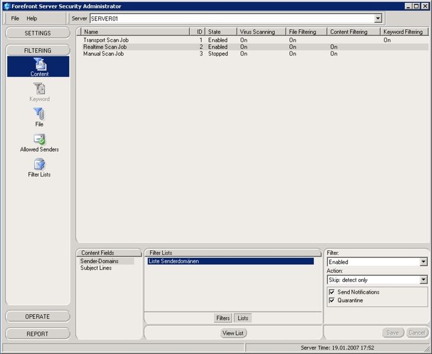Click the View List button
Image resolution: width=432 pixels, height=354 pixels.
(x=233, y=333)
